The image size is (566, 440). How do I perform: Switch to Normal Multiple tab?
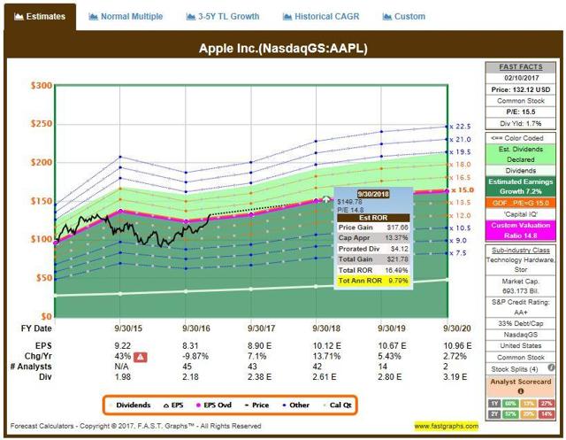126,17
